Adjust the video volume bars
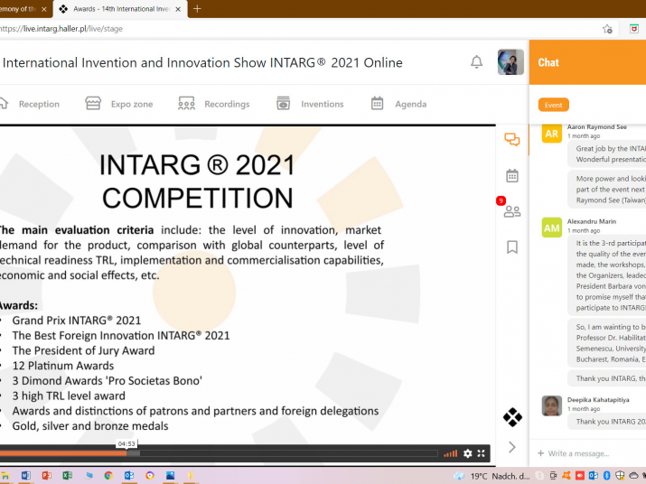The image size is (646, 484). [450, 453]
